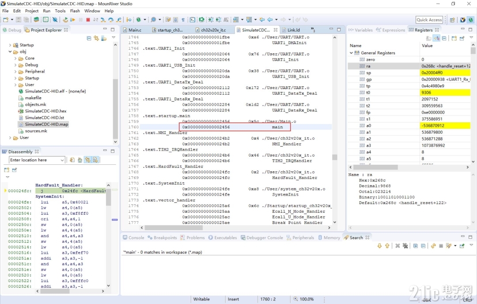Close the Registers tab
This screenshot has width=477, height=304.
pos(437,30)
